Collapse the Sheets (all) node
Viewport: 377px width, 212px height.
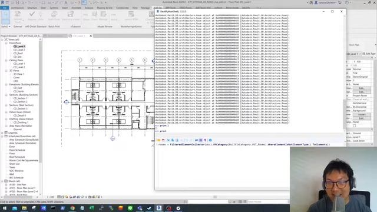click(2, 181)
